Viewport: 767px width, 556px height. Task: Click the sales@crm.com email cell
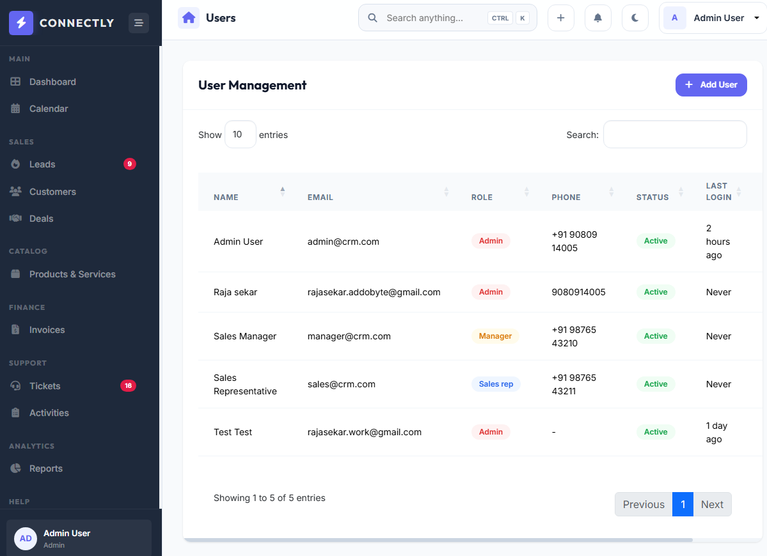[342, 385]
